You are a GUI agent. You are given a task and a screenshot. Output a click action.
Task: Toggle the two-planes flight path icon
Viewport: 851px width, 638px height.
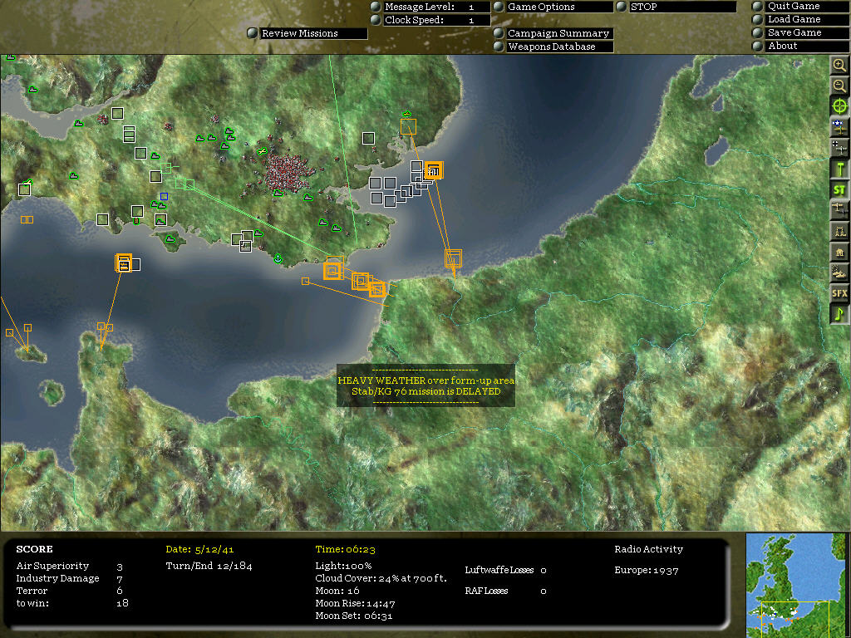pyautogui.click(x=839, y=210)
